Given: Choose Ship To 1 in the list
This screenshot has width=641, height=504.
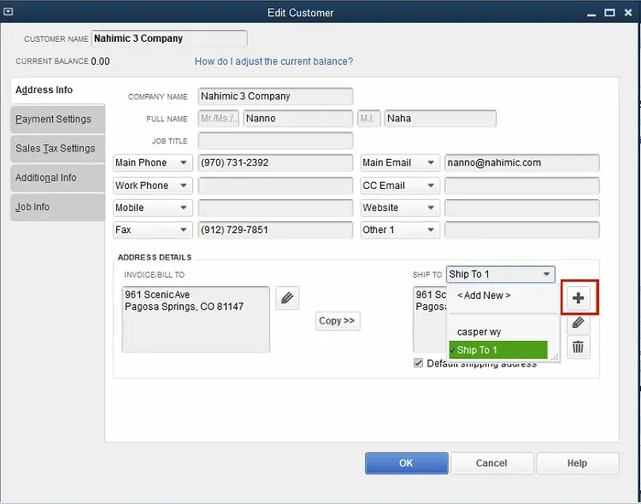Looking at the screenshot, I should coord(498,350).
